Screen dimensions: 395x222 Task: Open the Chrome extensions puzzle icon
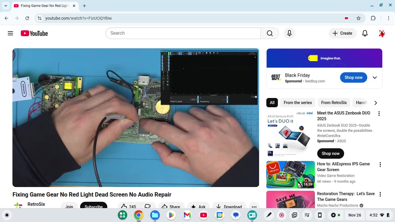point(373,18)
